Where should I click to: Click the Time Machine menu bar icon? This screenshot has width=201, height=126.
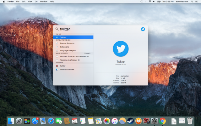(x=142, y=2)
